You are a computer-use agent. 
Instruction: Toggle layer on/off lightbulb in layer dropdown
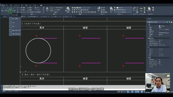72,8
